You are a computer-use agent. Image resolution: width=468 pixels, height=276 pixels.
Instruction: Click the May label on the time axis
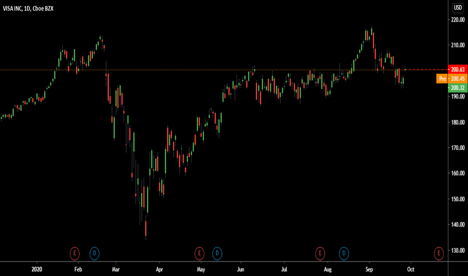pos(201,269)
